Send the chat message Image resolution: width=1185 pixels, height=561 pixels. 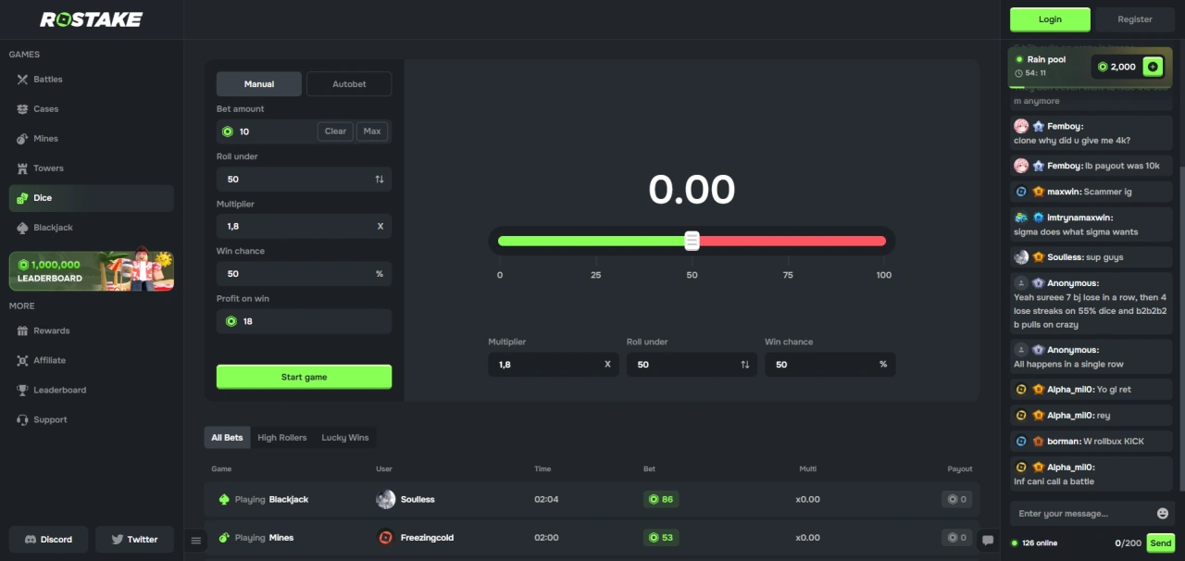(x=1161, y=543)
